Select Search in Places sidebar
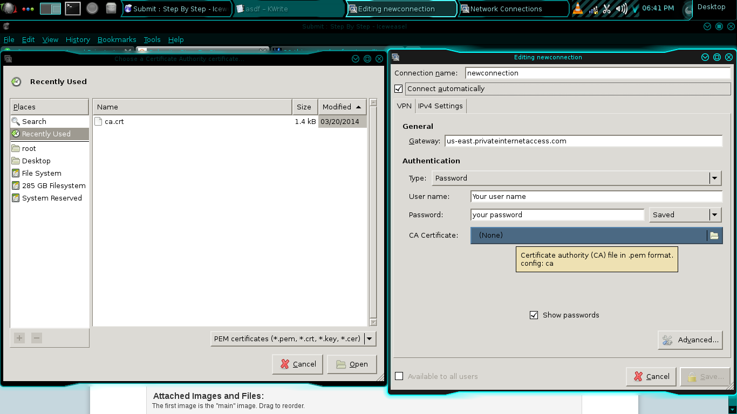The height and width of the screenshot is (414, 737). 49,121
